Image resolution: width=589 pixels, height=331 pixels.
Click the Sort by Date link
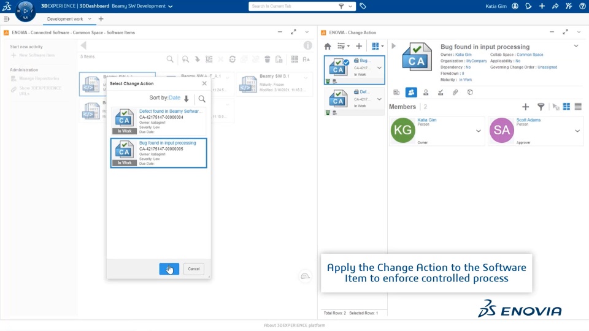coord(174,98)
